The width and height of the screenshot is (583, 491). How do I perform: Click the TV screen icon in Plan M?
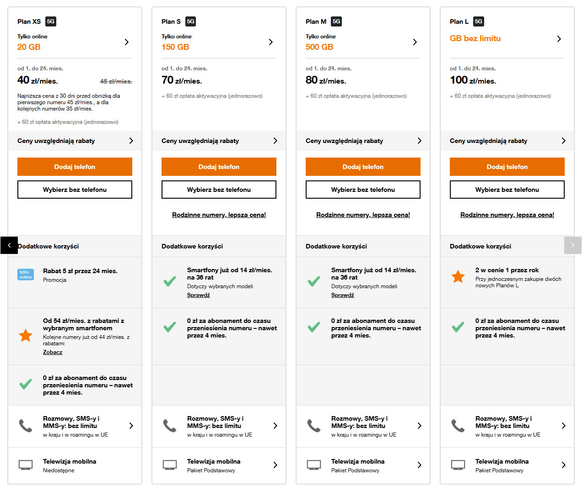[x=314, y=465]
